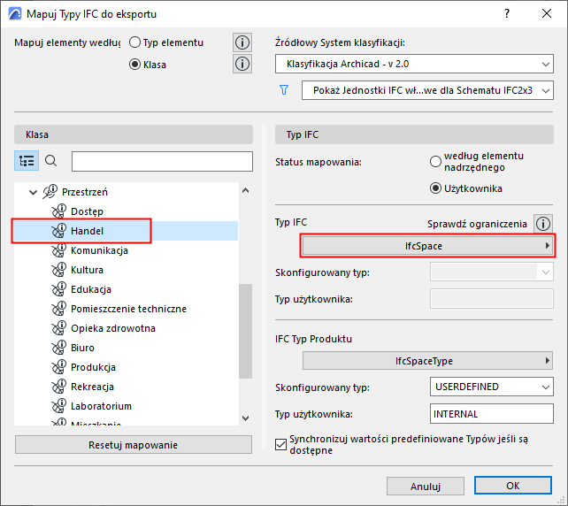Click the class icon next to Edukacja
The image size is (568, 506).
tap(58, 289)
